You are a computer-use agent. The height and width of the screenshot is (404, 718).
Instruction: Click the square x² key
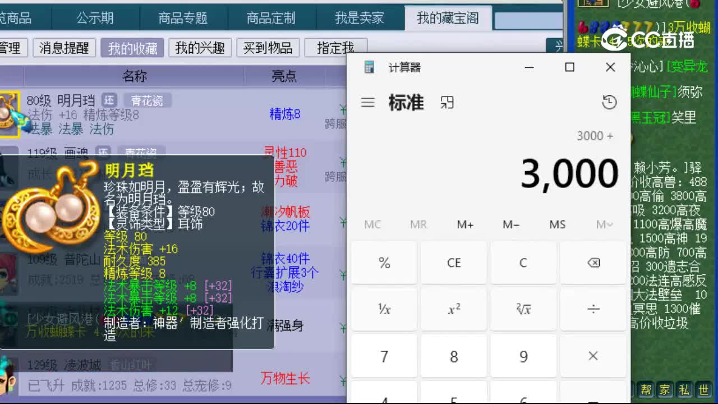tap(454, 309)
